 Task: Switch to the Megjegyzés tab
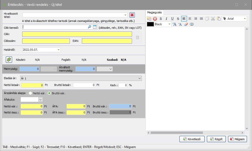[154, 12]
